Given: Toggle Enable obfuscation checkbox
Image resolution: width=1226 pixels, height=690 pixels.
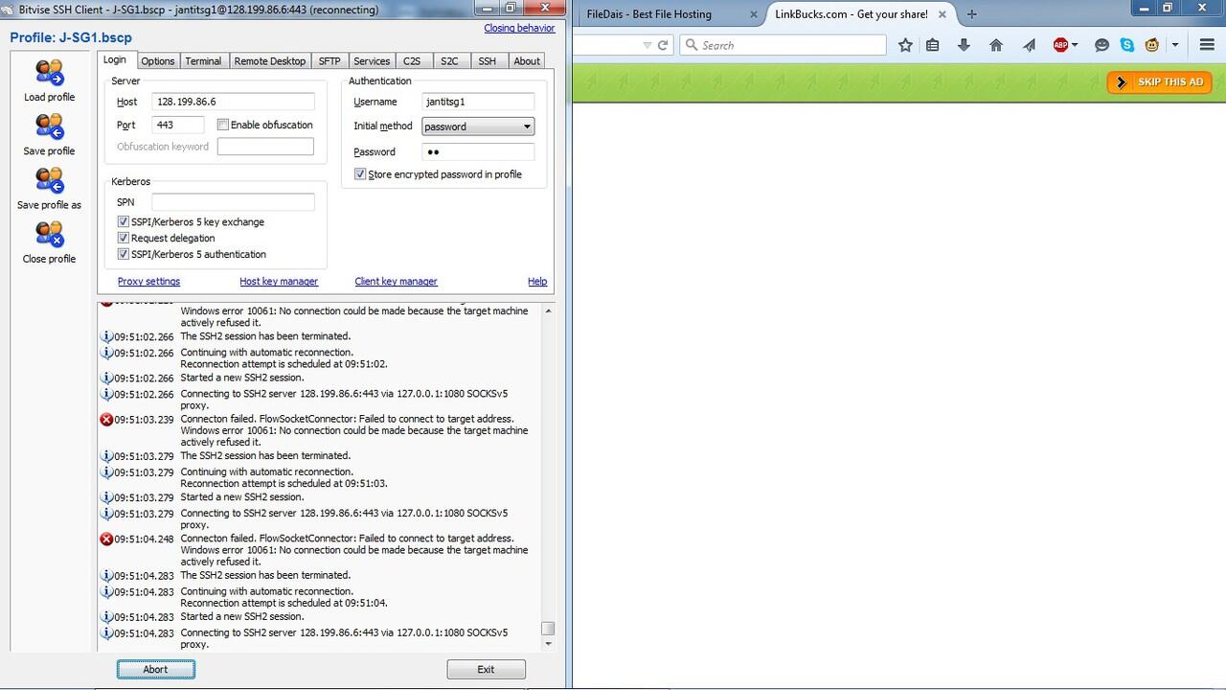Looking at the screenshot, I should pos(223,125).
